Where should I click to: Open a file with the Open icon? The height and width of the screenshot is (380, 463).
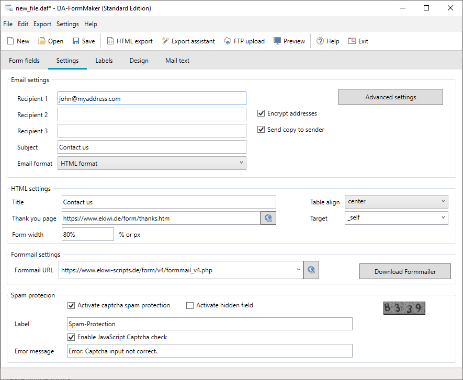(x=42, y=41)
